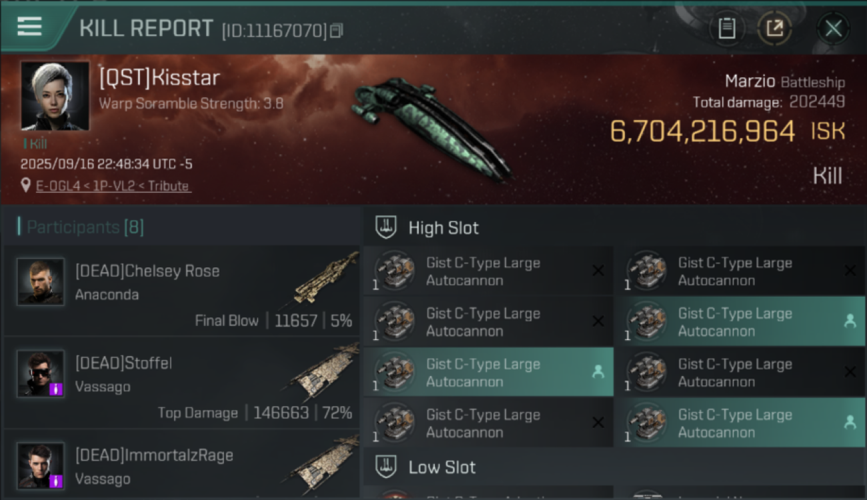867x500 pixels.
Task: Open the hamburger menu icon
Action: (30, 27)
